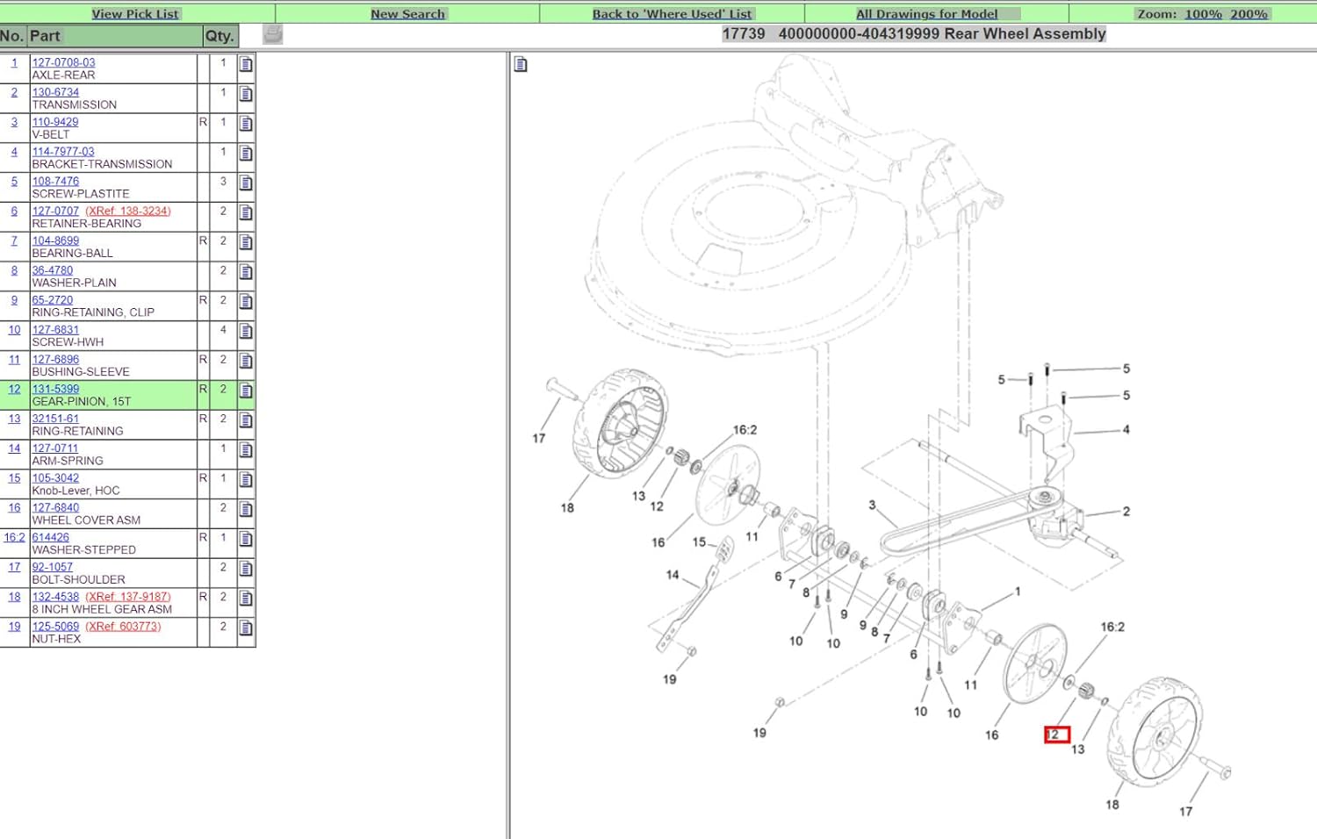Click the red-boxed callout 12 in the diagram

point(1056,735)
